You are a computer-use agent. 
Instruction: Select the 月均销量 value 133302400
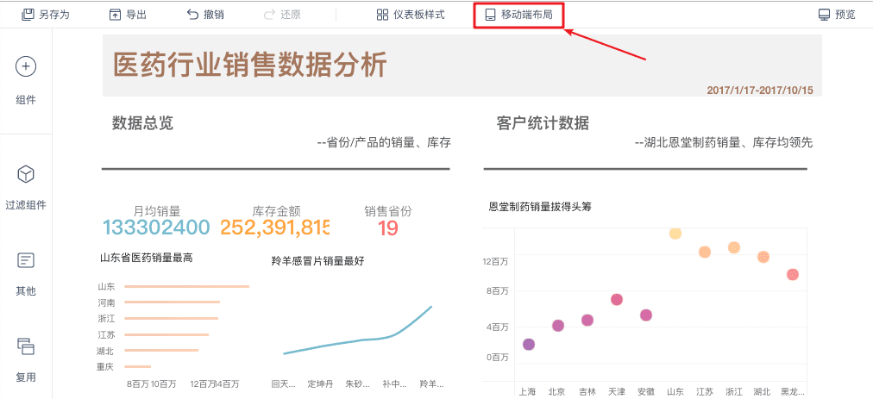(156, 228)
